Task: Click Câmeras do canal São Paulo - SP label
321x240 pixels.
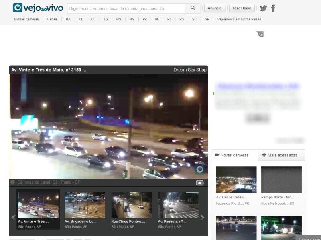Action: tap(49, 182)
